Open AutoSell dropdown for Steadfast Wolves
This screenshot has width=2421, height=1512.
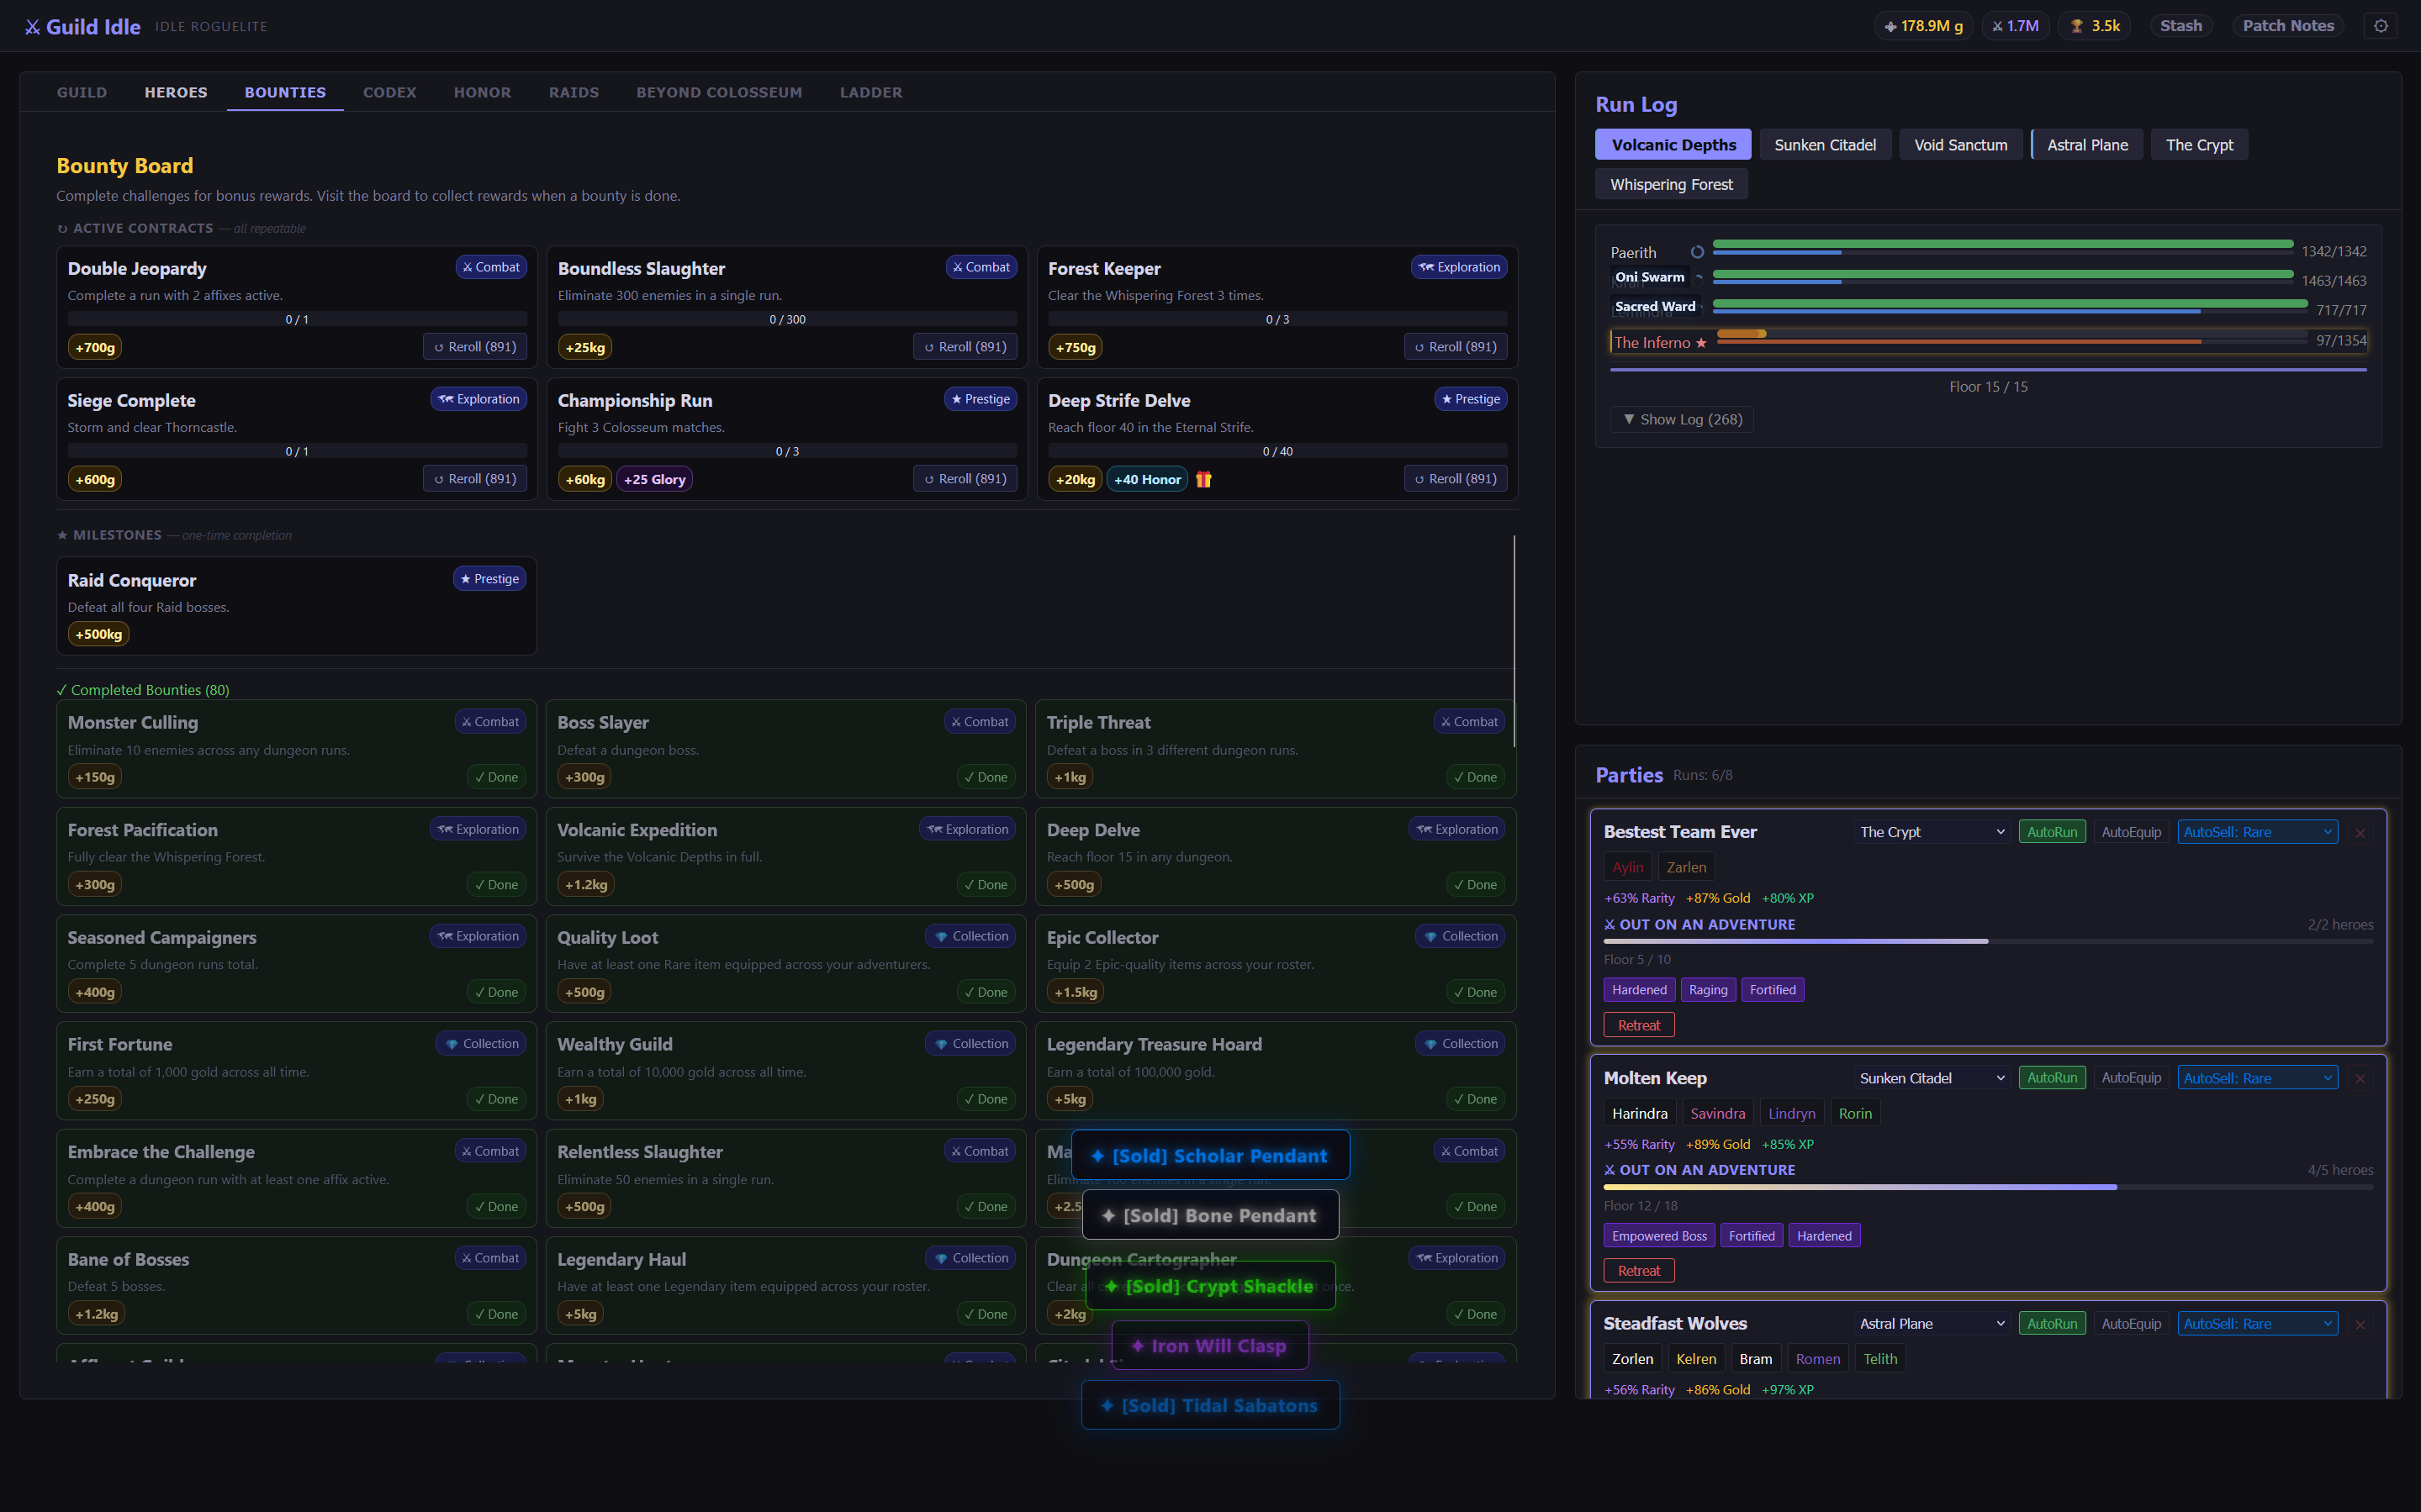(x=2258, y=1324)
